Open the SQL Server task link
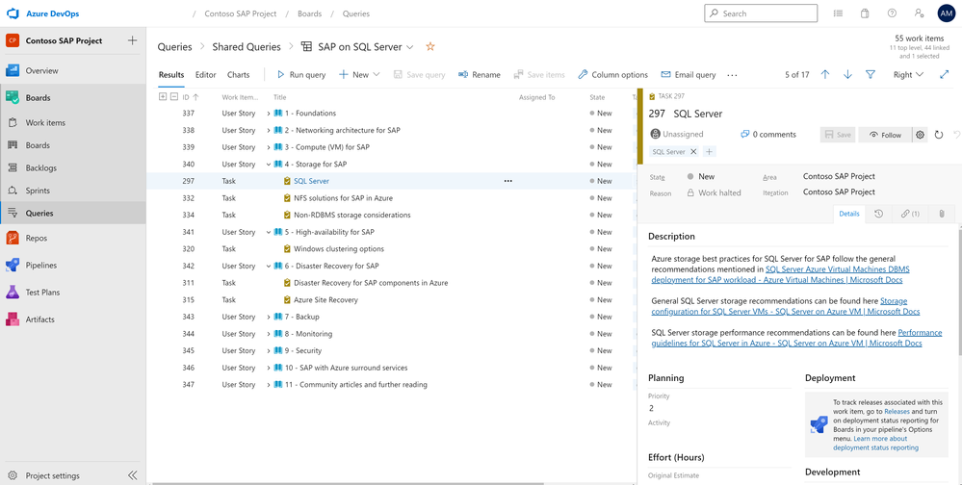The height and width of the screenshot is (485, 962). coord(312,181)
